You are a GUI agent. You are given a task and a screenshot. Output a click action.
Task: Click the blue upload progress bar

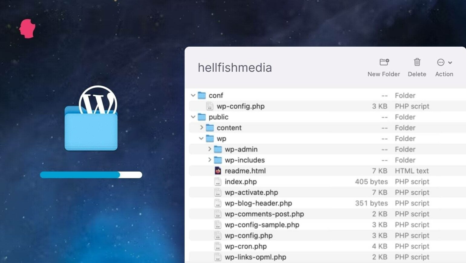91,175
